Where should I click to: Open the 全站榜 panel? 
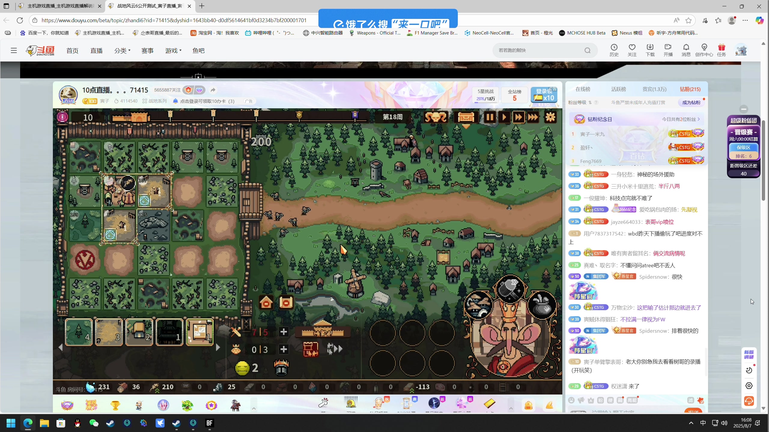[515, 95]
